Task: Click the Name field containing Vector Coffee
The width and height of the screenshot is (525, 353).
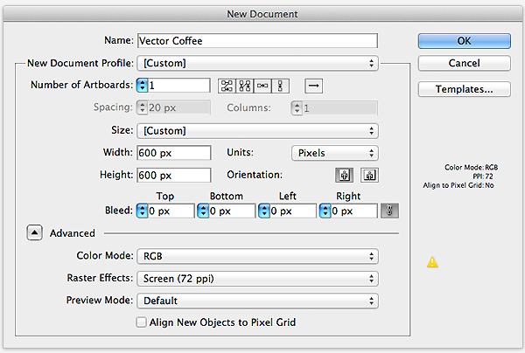Action: pyautogui.click(x=257, y=41)
